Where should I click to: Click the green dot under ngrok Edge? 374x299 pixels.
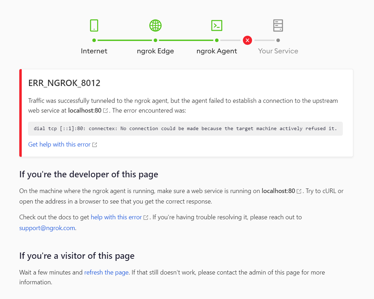coord(155,40)
